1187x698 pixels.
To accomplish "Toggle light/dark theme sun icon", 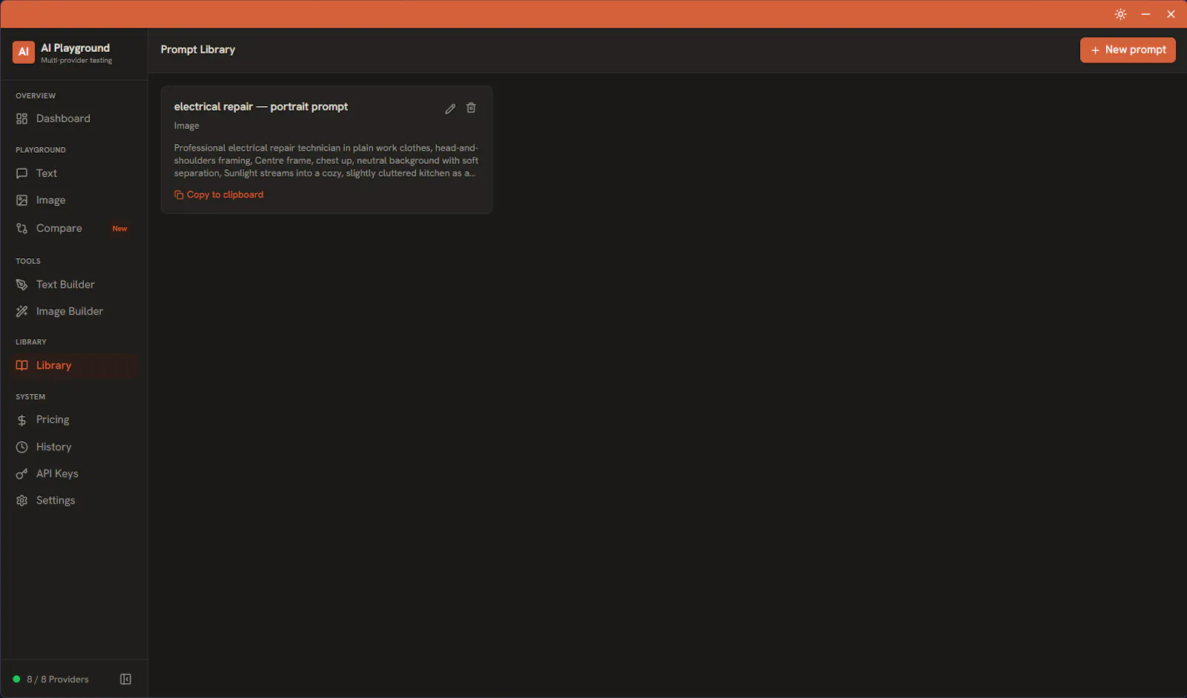I will [1120, 14].
